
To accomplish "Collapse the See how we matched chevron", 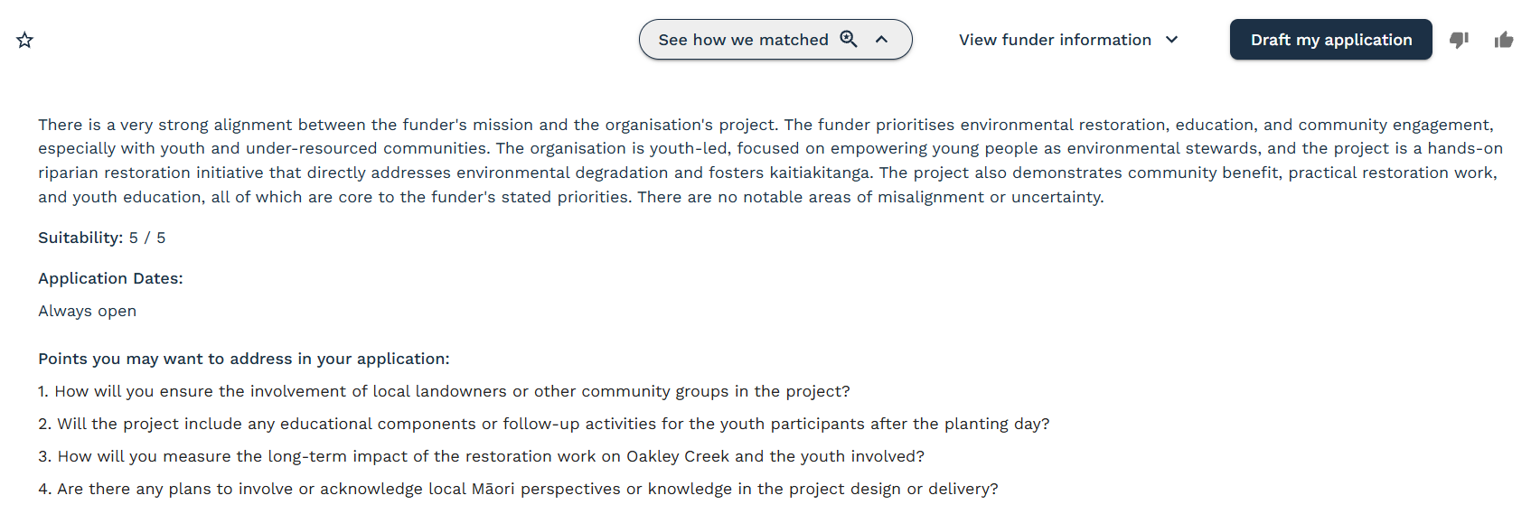I will (882, 40).
